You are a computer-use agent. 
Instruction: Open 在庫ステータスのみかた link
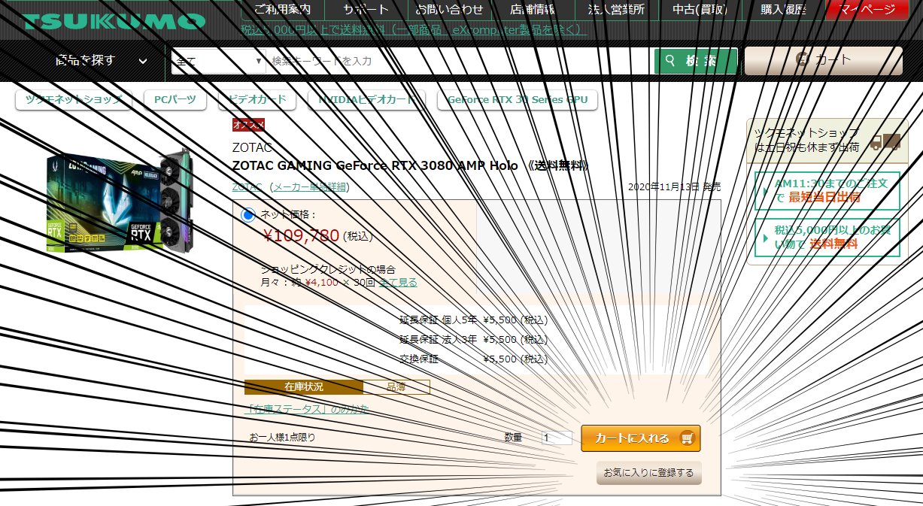[308, 409]
